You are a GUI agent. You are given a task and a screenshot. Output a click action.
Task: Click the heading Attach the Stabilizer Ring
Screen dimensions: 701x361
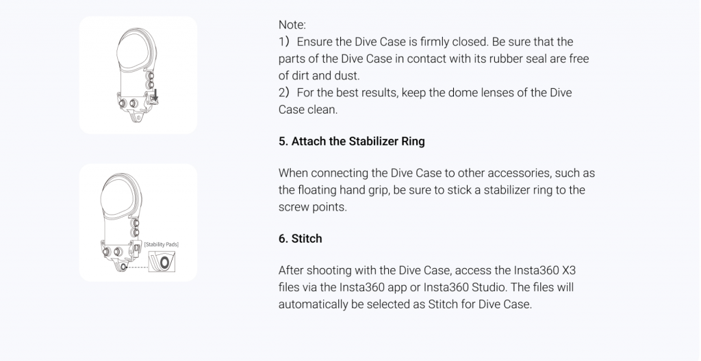tap(351, 141)
